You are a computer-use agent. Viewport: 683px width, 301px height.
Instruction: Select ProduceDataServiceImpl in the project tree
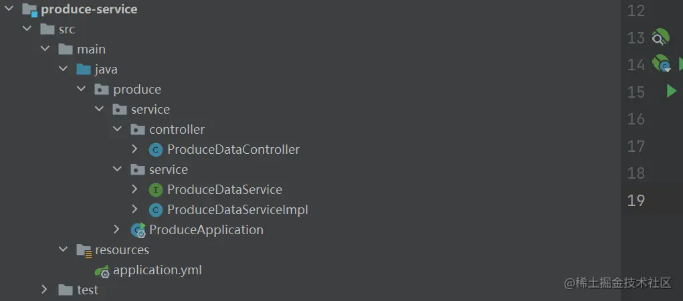237,210
